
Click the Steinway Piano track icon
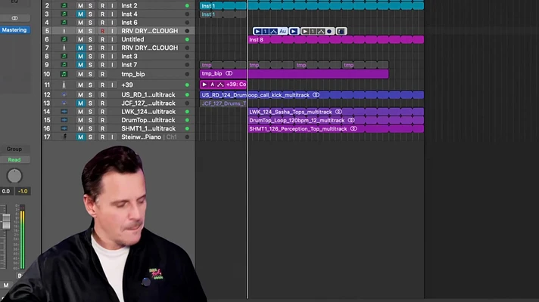[x=64, y=137]
